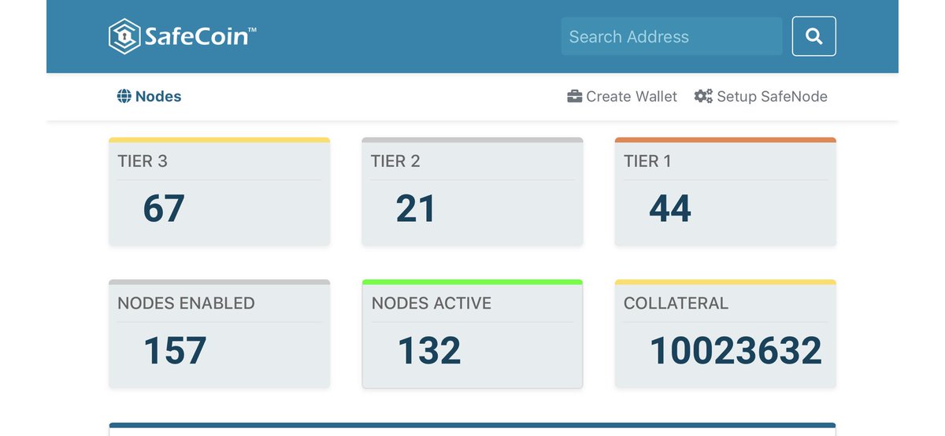The width and height of the screenshot is (945, 436).
Task: Click the SafeCoin brand name text
Action: point(200,37)
